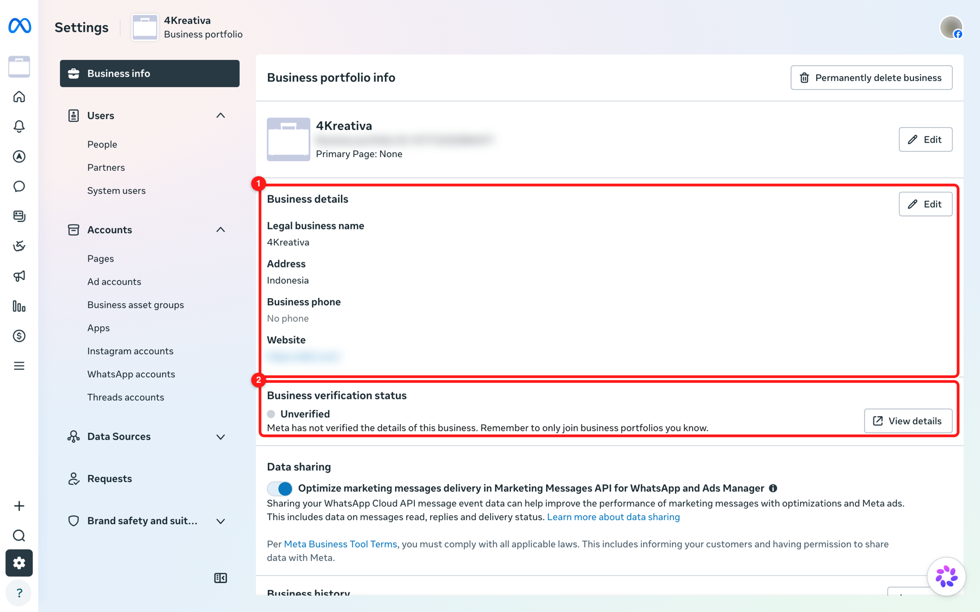Select Business info menu item
The width and height of the screenshot is (980, 612).
click(x=150, y=73)
